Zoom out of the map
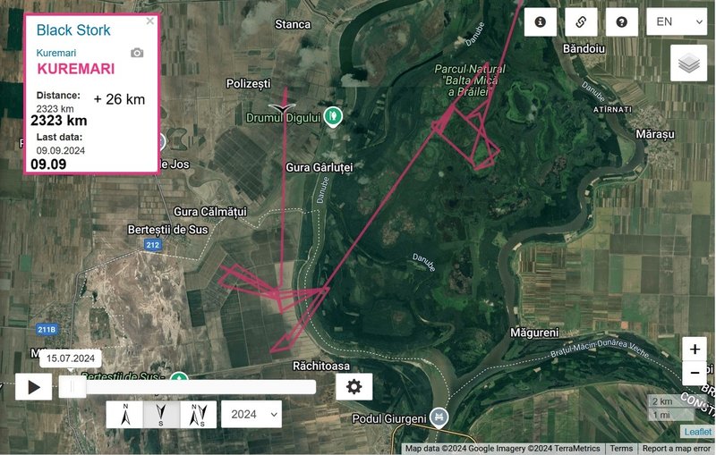This screenshot has height=455, width=716. point(695,373)
